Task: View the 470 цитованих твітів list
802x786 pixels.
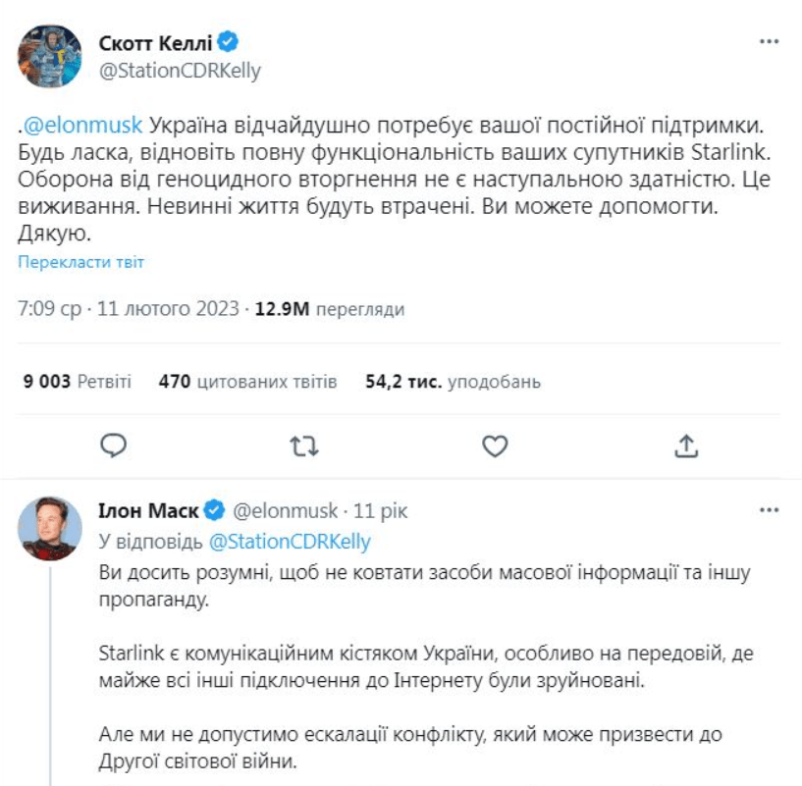Action: pos(247,381)
